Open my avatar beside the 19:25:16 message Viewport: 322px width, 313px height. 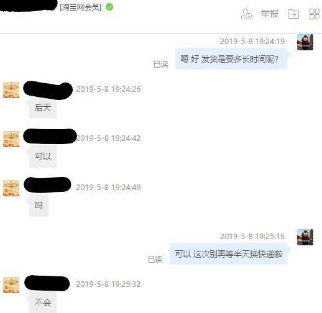pos(305,237)
